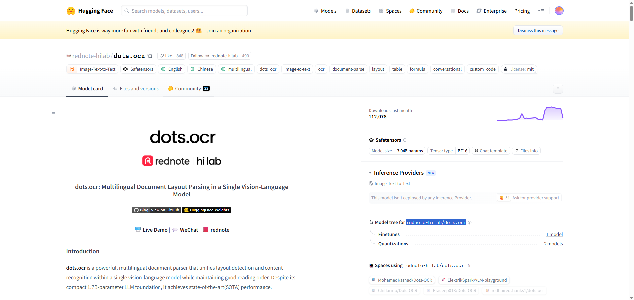Open Files info for safetensors
The width and height of the screenshot is (634, 300).
pos(526,151)
